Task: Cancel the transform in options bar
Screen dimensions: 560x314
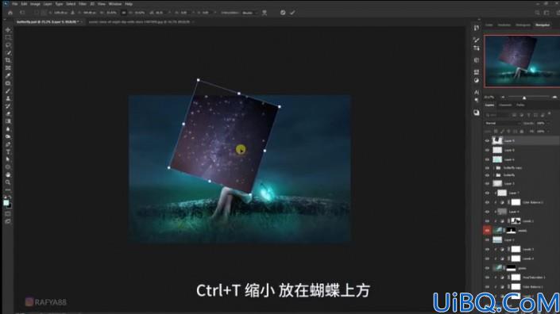Action: coord(283,13)
